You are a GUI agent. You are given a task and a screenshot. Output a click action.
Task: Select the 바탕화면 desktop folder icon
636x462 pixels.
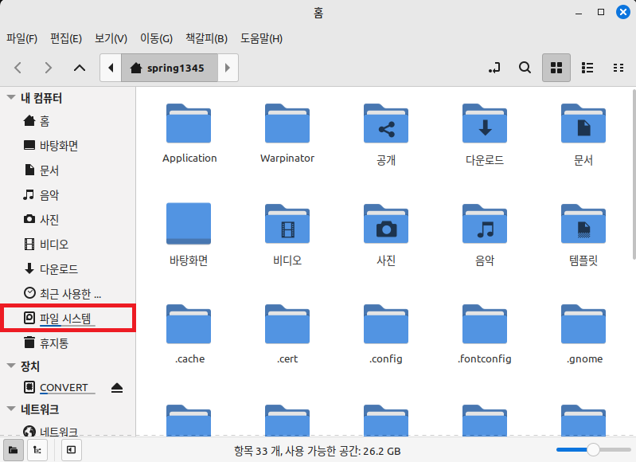tap(189, 223)
